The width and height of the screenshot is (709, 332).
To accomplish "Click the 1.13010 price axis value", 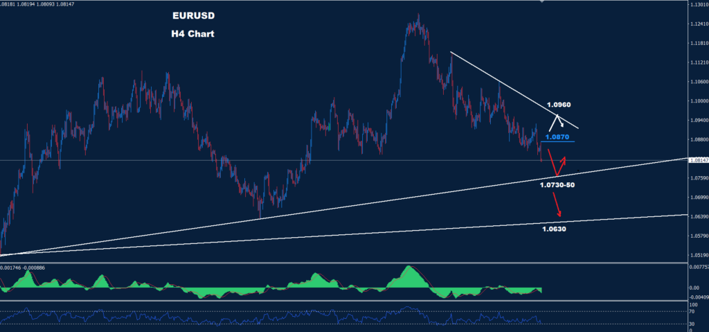I will tap(699, 5).
